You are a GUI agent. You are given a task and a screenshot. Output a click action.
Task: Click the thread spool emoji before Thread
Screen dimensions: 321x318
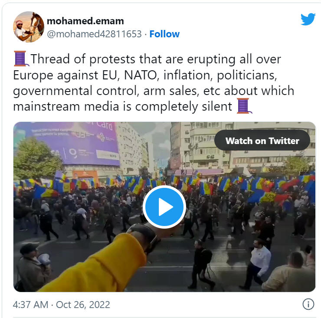tap(21, 59)
